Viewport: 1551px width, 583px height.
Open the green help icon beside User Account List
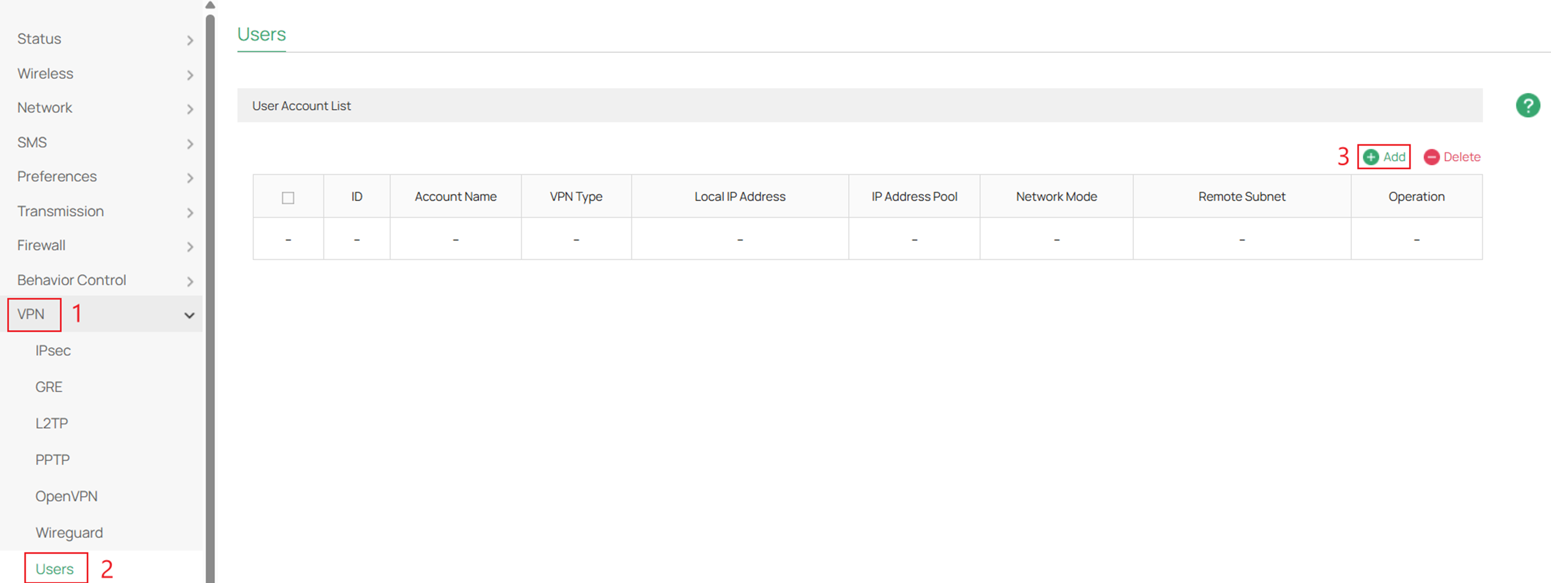(x=1528, y=105)
